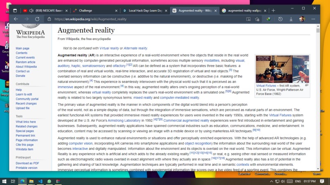This screenshot has width=330, height=185.
Task: Switch to the Challenge tab
Action: click(x=95, y=11)
